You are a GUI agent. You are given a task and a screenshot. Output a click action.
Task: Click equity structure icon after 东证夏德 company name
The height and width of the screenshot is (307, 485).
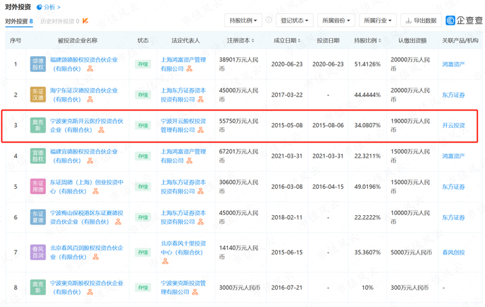point(118,222)
